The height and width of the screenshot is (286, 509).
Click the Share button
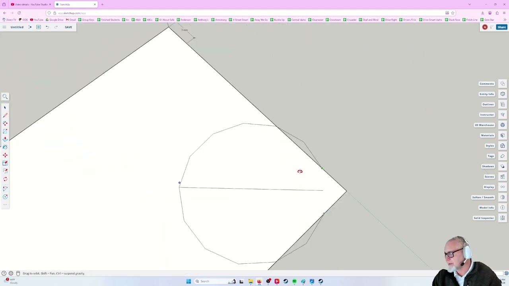click(501, 27)
